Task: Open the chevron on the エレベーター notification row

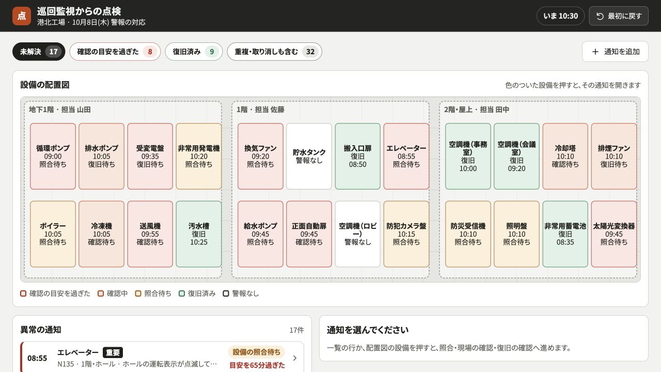Action: [295, 358]
